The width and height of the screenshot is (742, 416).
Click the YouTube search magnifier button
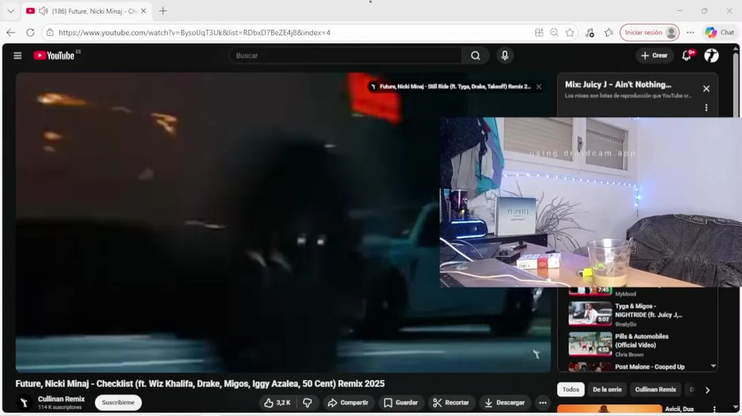click(476, 55)
